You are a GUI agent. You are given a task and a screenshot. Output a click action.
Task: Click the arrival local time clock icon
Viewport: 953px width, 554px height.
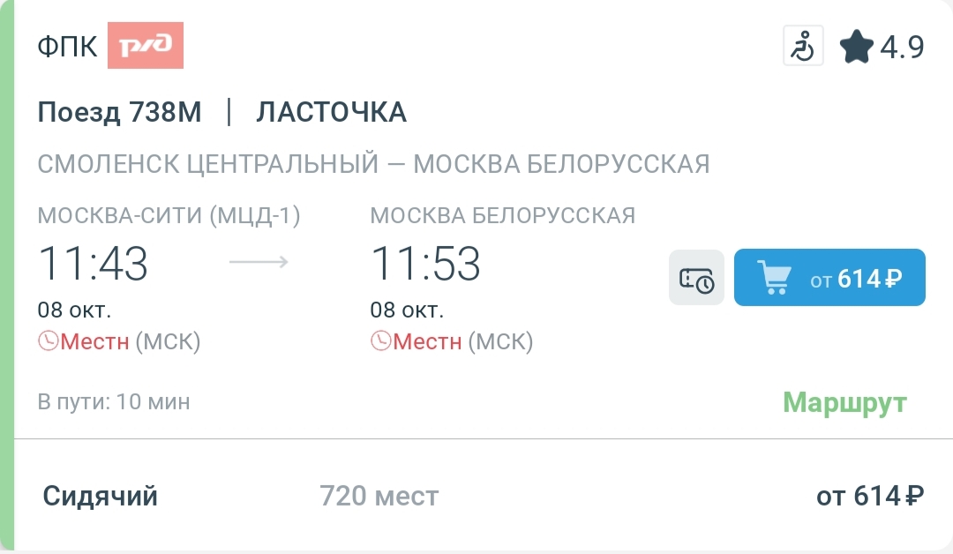pos(381,341)
